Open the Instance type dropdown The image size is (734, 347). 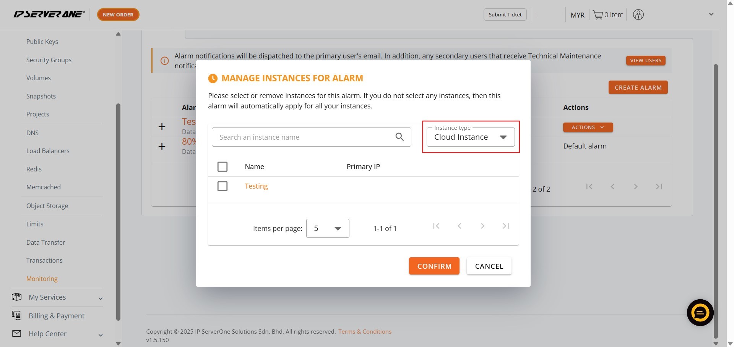point(470,137)
